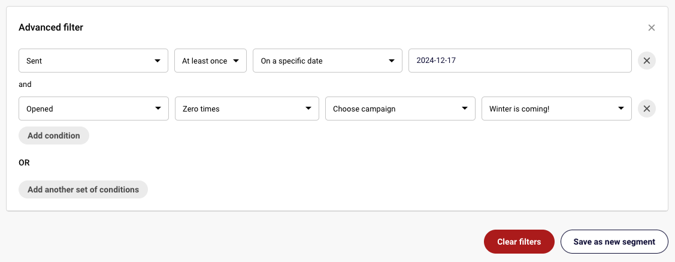Remove the Sent condition row
Screen dimensions: 675x262
(646, 61)
